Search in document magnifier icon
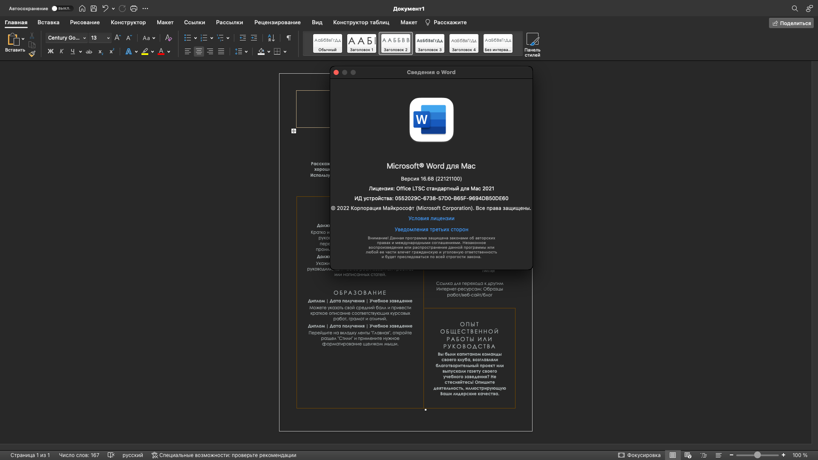This screenshot has height=460, width=818. pyautogui.click(x=795, y=9)
